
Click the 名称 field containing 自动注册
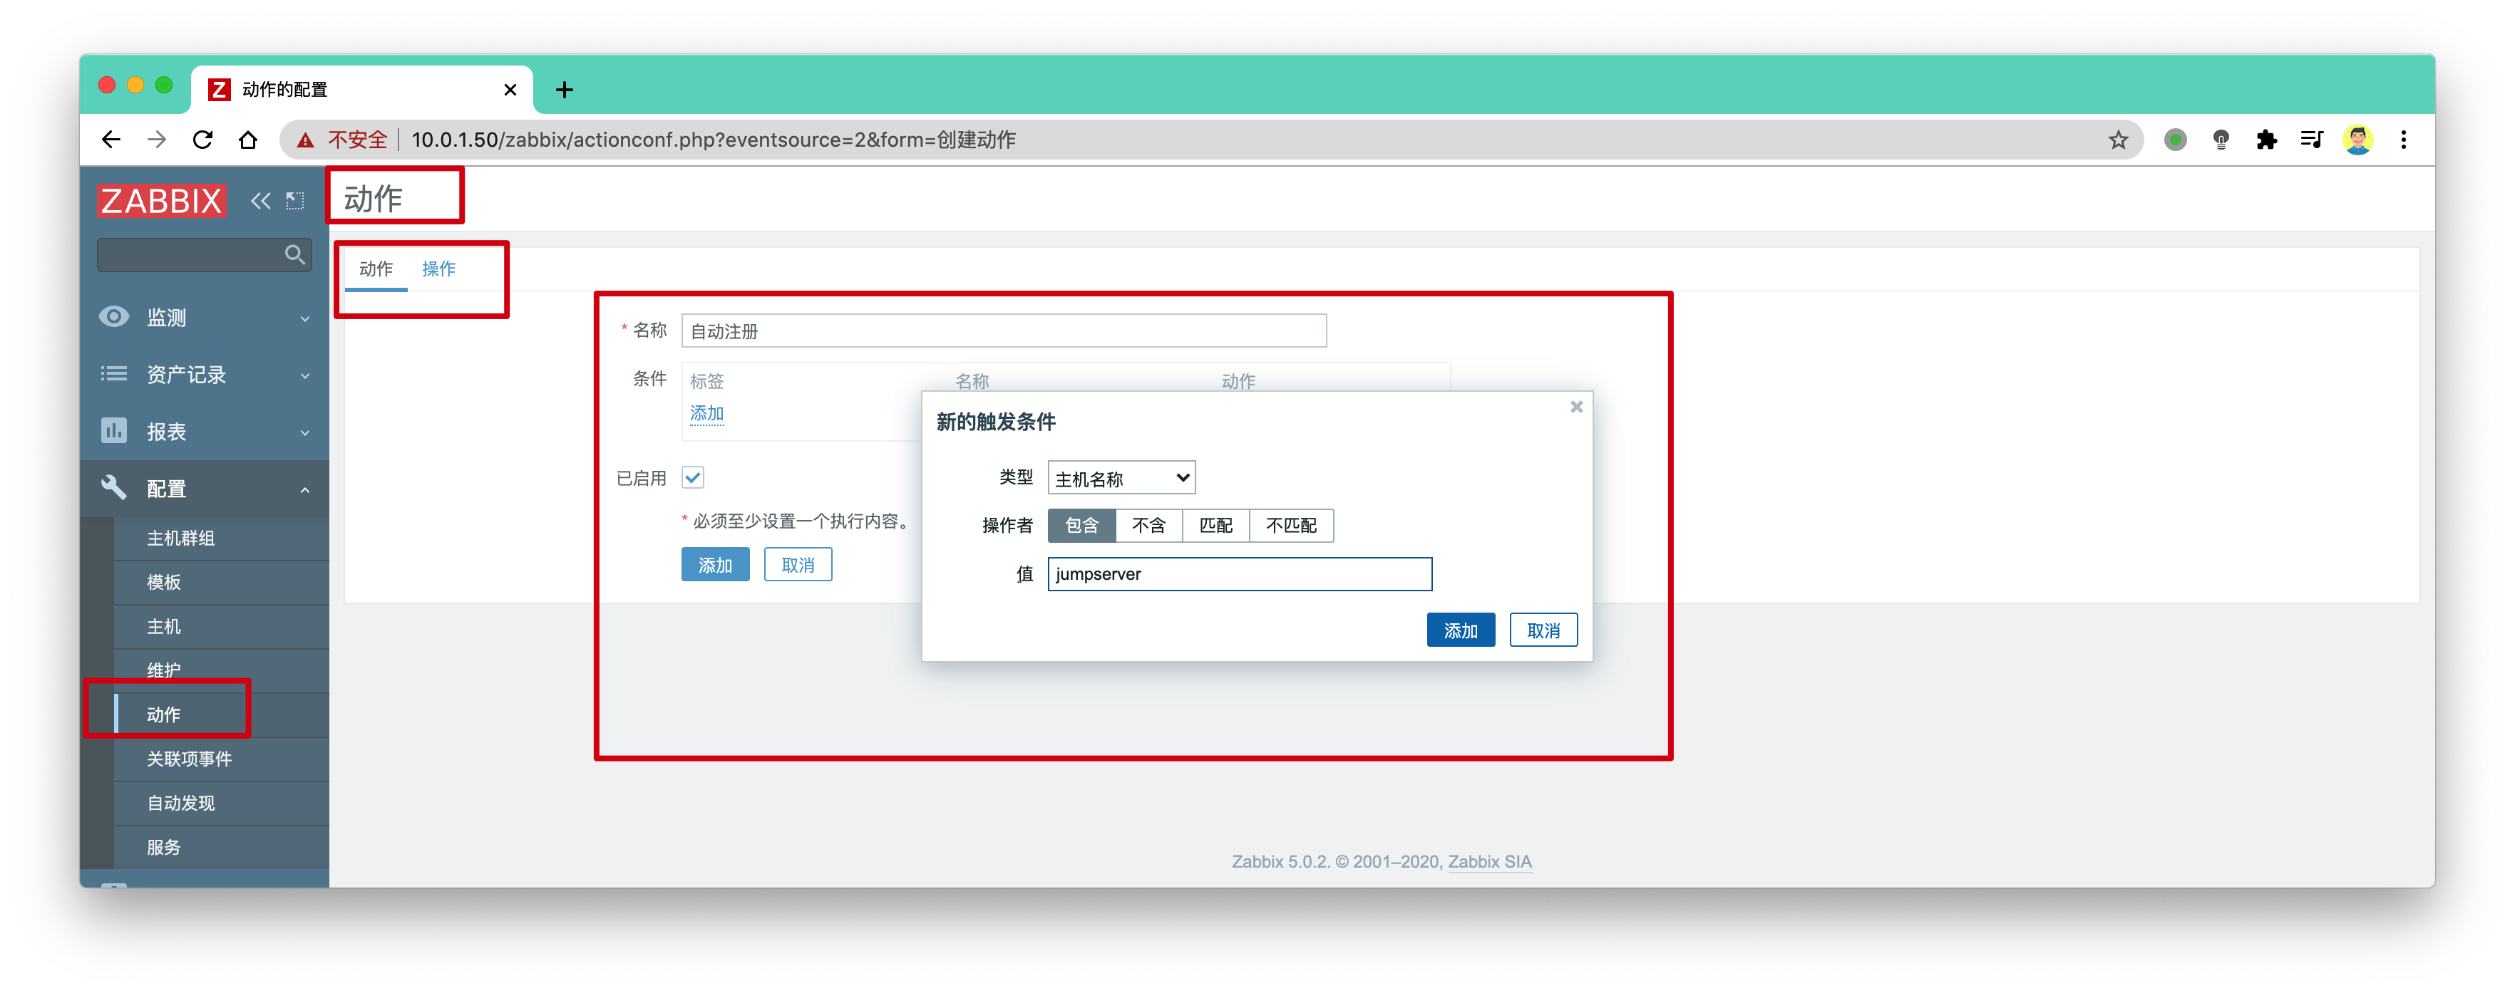tap(1004, 331)
